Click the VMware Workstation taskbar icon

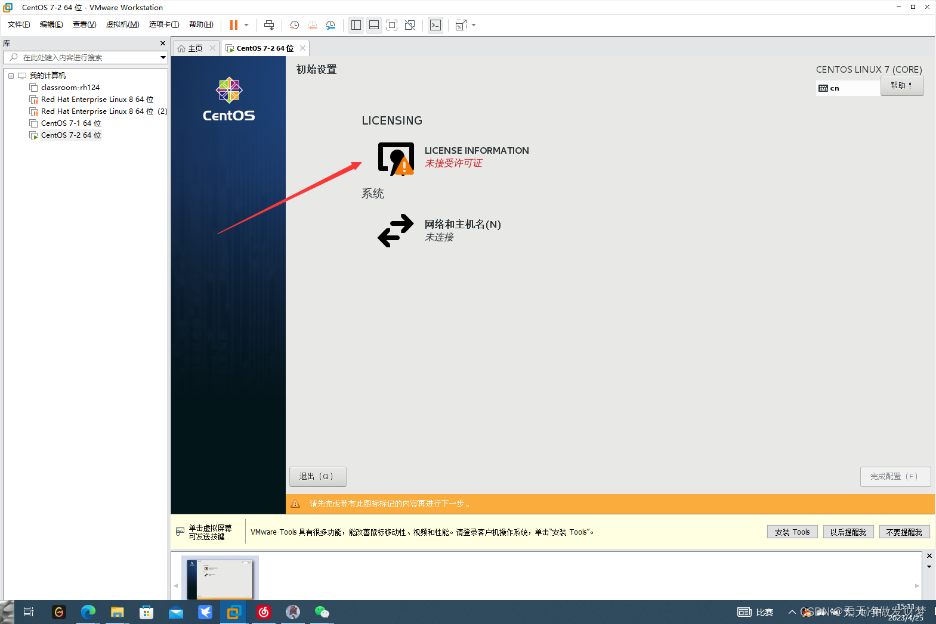(234, 612)
